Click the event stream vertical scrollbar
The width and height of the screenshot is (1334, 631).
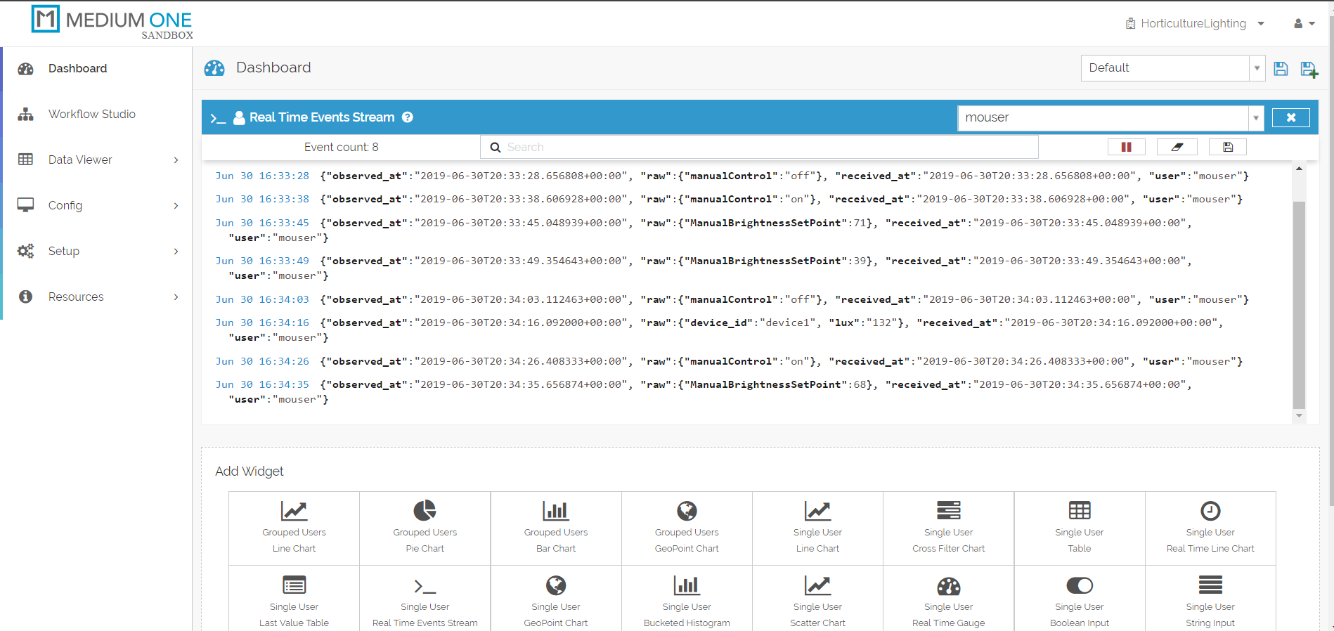coord(1299,302)
